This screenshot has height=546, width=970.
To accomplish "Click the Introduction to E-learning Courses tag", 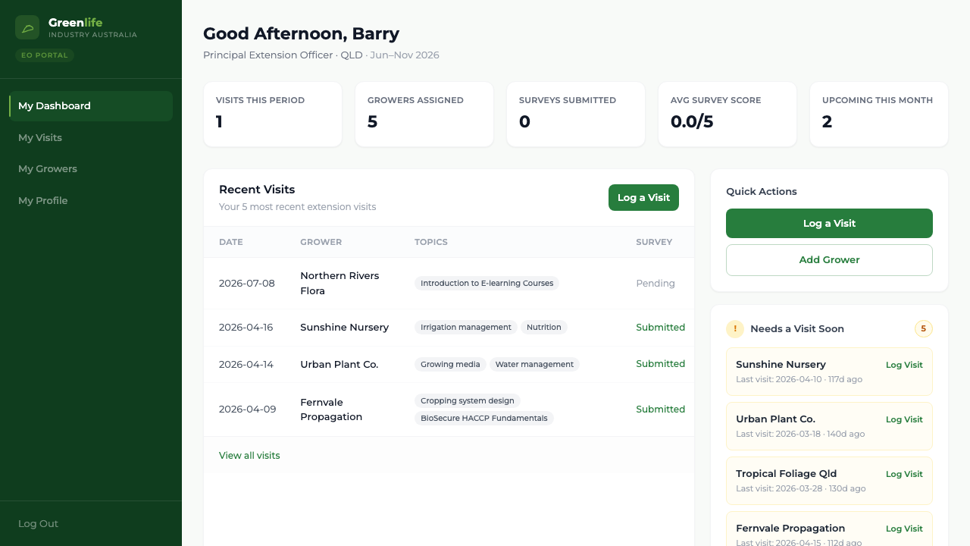I will click(x=487, y=284).
